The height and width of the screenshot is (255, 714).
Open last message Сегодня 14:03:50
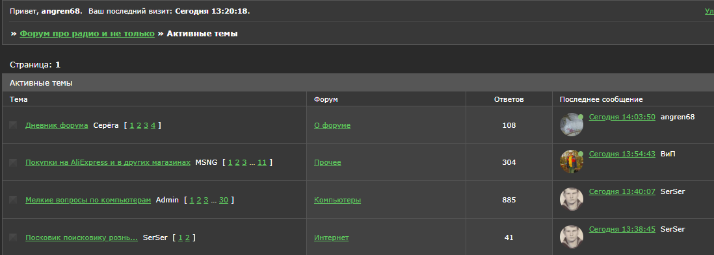coord(622,117)
